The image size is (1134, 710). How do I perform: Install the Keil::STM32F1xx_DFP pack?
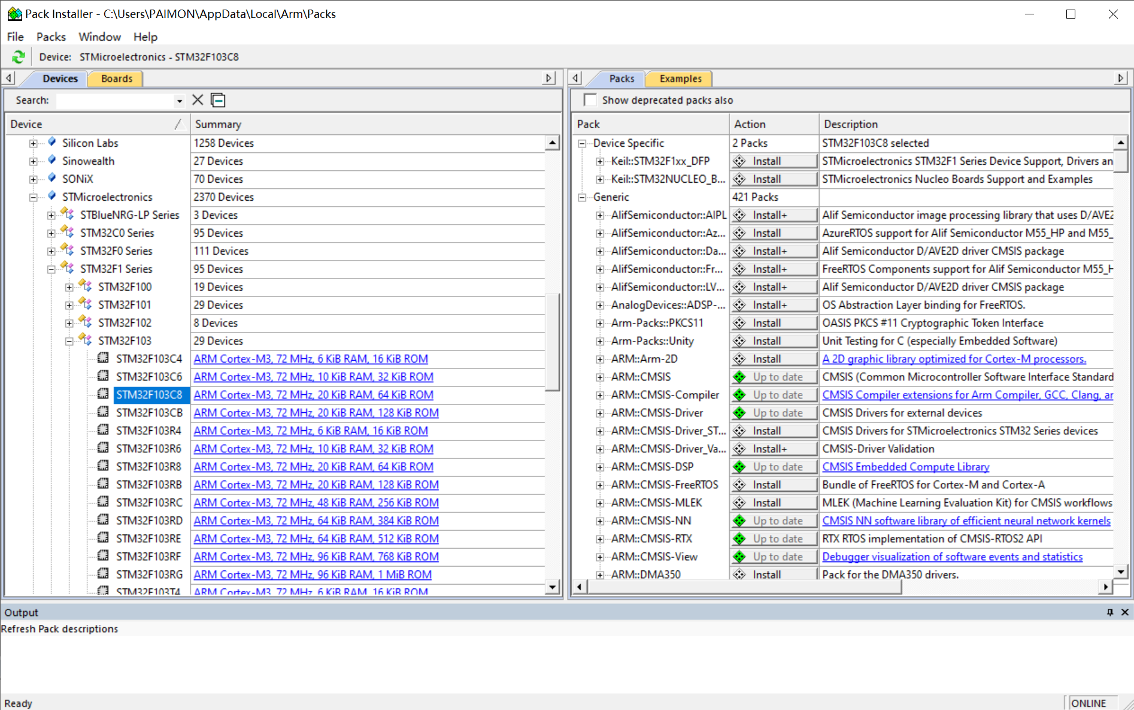(774, 161)
